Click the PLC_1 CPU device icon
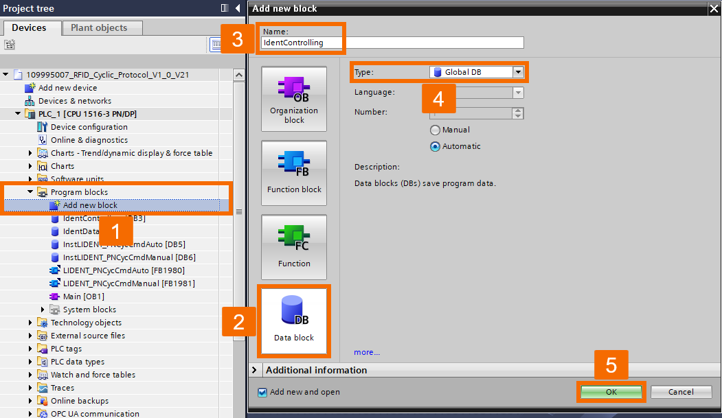Screen dimensions: 722x418 pyautogui.click(x=30, y=113)
